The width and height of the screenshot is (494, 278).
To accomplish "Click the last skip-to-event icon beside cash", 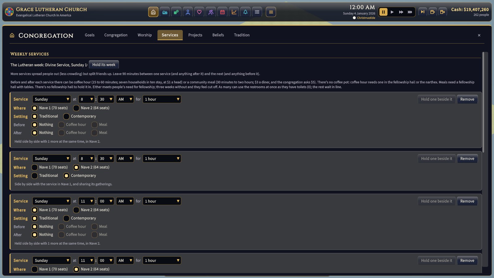I will [x=442, y=12].
